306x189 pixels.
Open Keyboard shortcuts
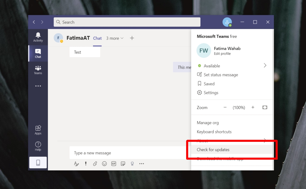[214, 132]
